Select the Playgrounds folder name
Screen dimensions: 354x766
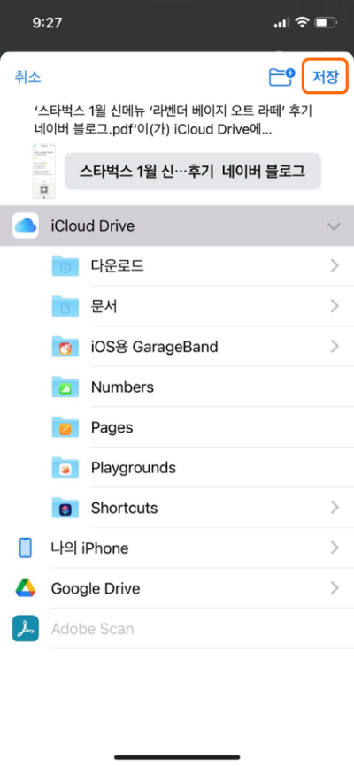pos(134,468)
